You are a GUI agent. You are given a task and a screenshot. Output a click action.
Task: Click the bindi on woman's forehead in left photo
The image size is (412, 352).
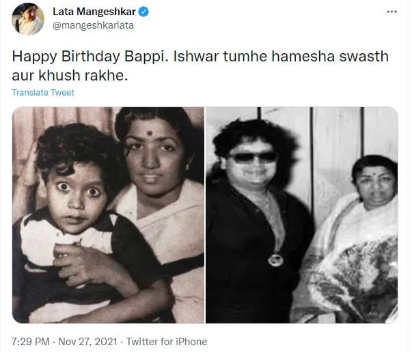click(x=149, y=133)
